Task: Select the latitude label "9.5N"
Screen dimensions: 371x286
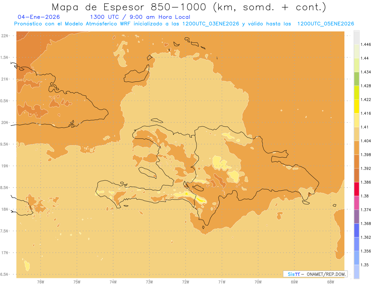Action: click(x=4, y=144)
